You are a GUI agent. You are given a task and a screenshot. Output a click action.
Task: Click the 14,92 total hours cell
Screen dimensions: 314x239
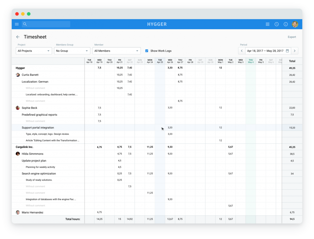[130, 219]
